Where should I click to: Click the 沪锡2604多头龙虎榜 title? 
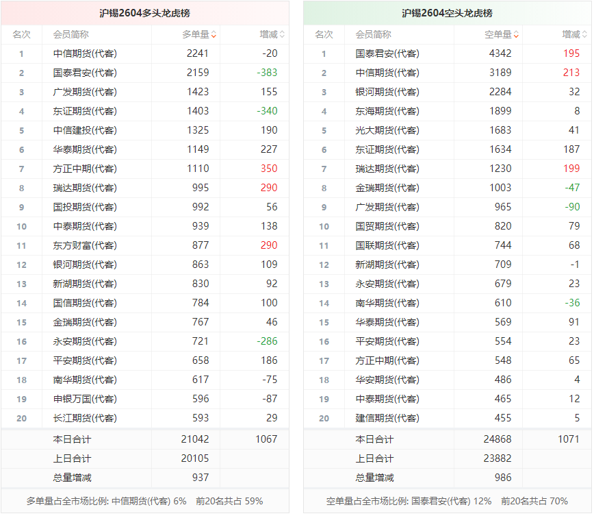144,13
